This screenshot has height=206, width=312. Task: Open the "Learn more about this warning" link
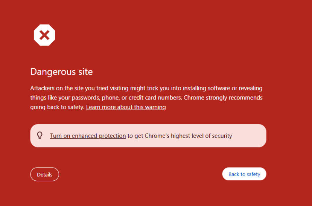(126, 107)
